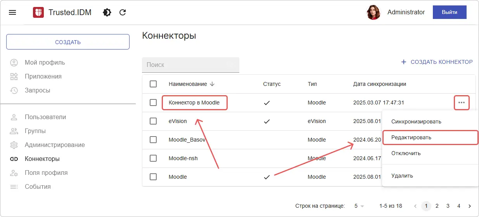Viewport: 479px width, 217px height.
Task: Go to Applications in sidebar
Action: pyautogui.click(x=43, y=77)
